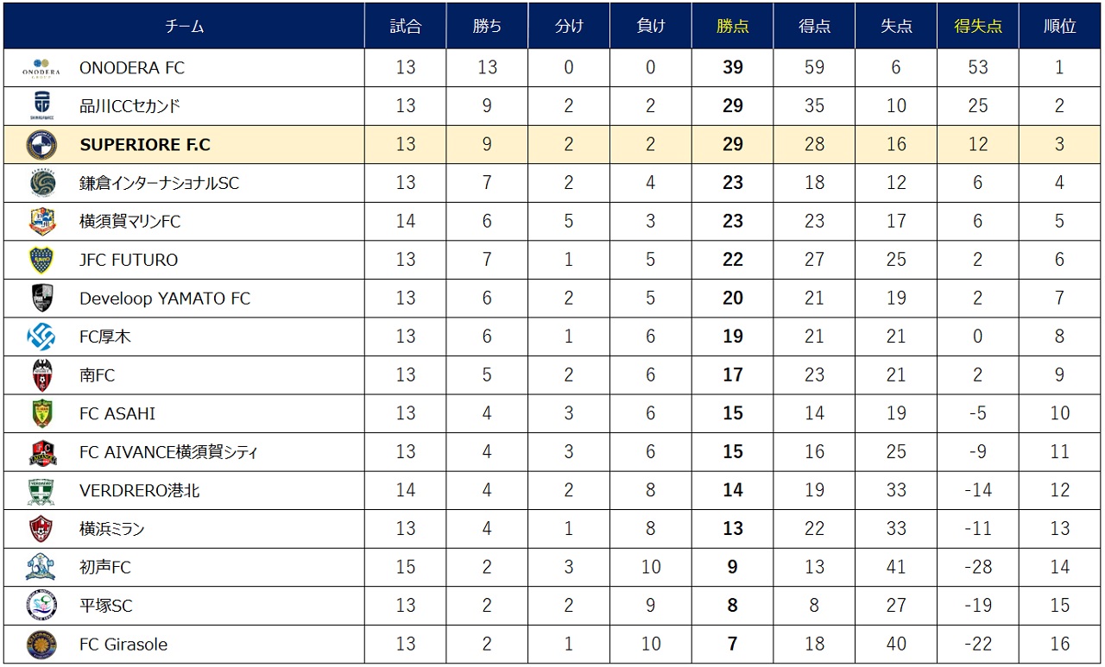Click the blue FC厚木 emblem
Image resolution: width=1105 pixels, height=667 pixels.
[x=41, y=337]
